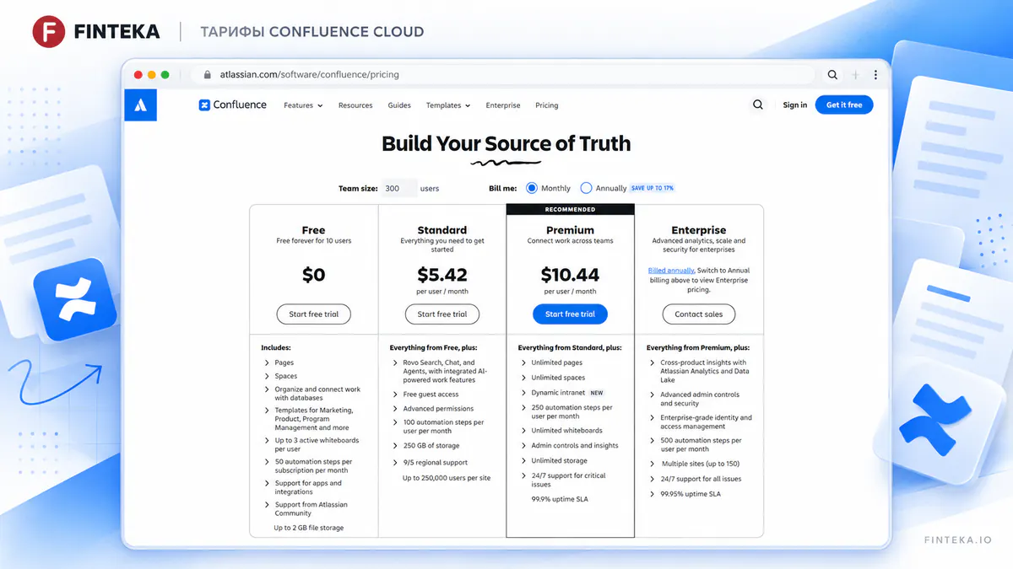Expand the Spaces feature chevron
The width and height of the screenshot is (1013, 569).
coord(267,377)
